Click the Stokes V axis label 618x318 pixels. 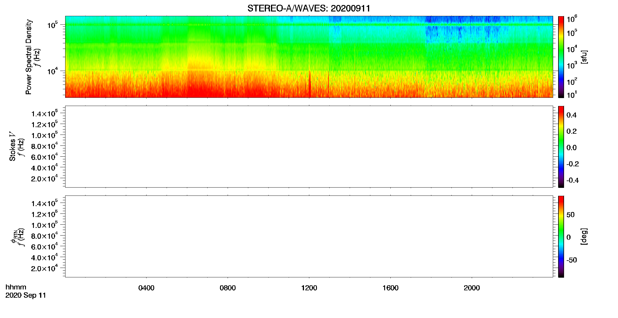tap(13, 147)
